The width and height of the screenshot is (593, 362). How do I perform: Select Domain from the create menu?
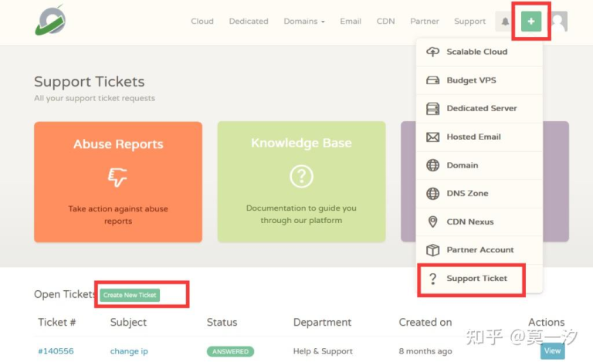(x=462, y=165)
